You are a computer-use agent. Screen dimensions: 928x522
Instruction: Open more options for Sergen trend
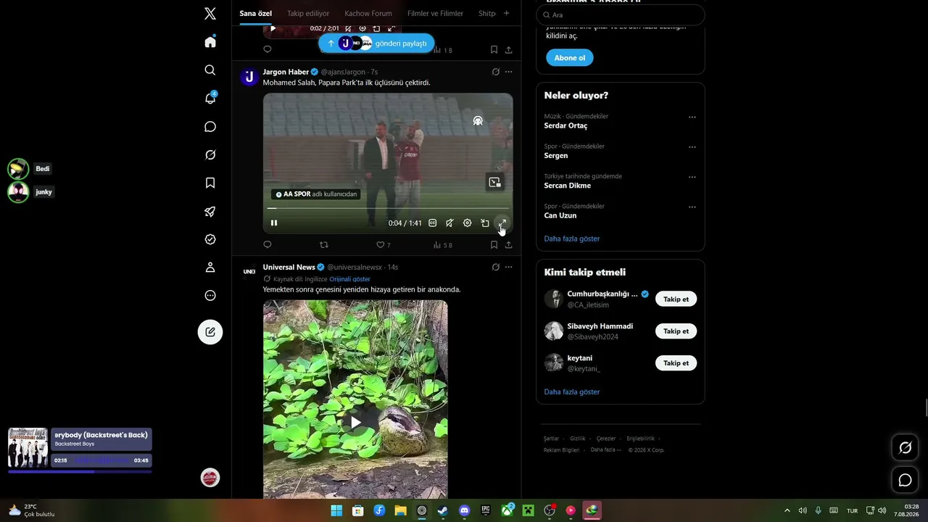coord(692,147)
